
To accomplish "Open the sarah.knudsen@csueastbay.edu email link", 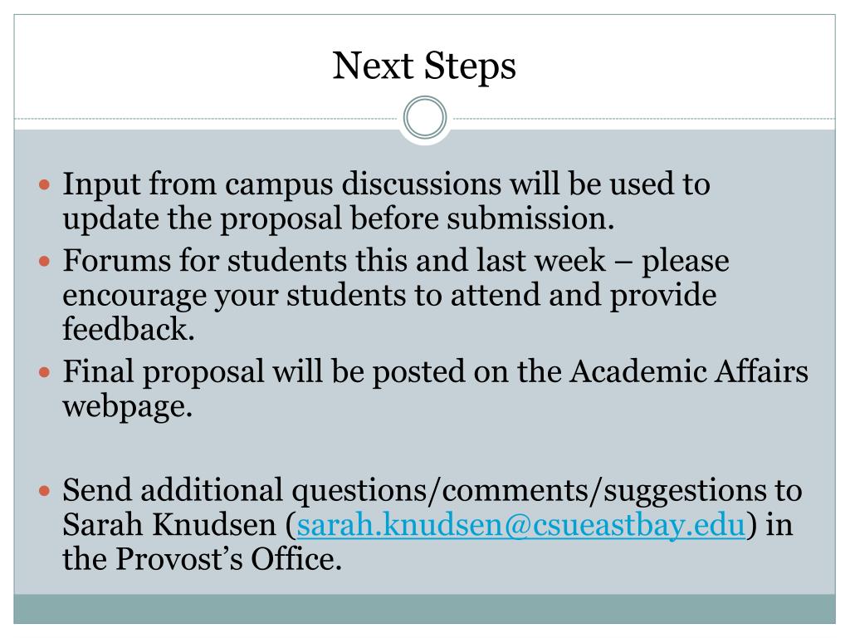I will pyautogui.click(x=521, y=525).
